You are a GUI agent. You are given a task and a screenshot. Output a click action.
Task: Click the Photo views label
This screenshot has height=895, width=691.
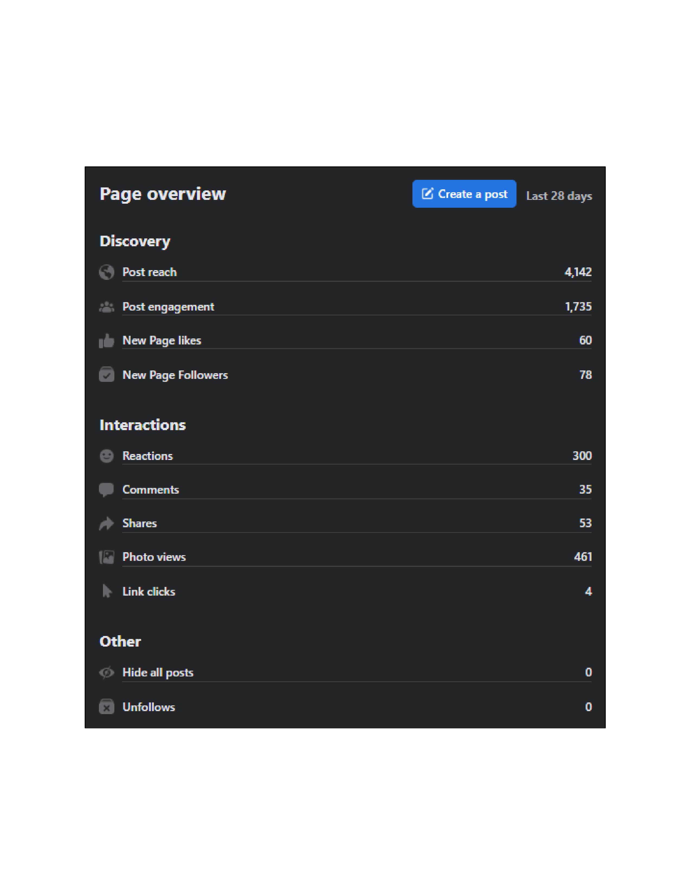click(154, 557)
